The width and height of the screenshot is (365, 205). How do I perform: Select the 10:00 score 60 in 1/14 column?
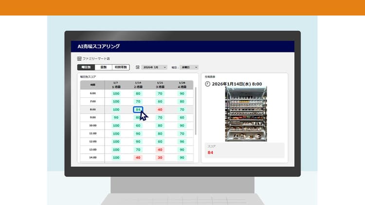click(138, 125)
